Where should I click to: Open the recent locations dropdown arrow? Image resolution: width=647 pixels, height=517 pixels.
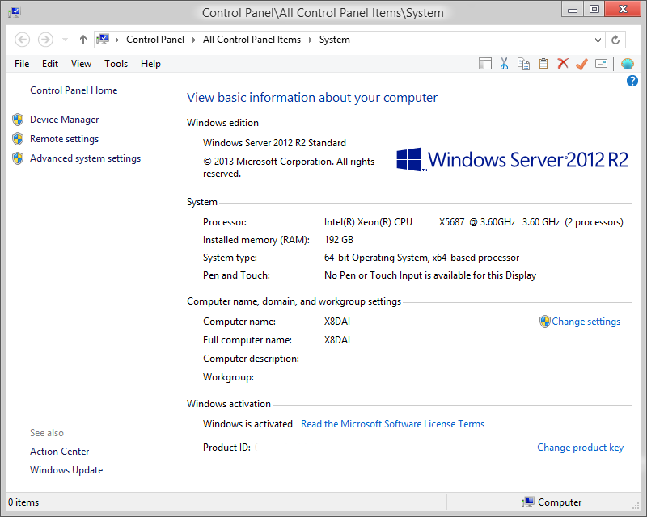(x=65, y=40)
